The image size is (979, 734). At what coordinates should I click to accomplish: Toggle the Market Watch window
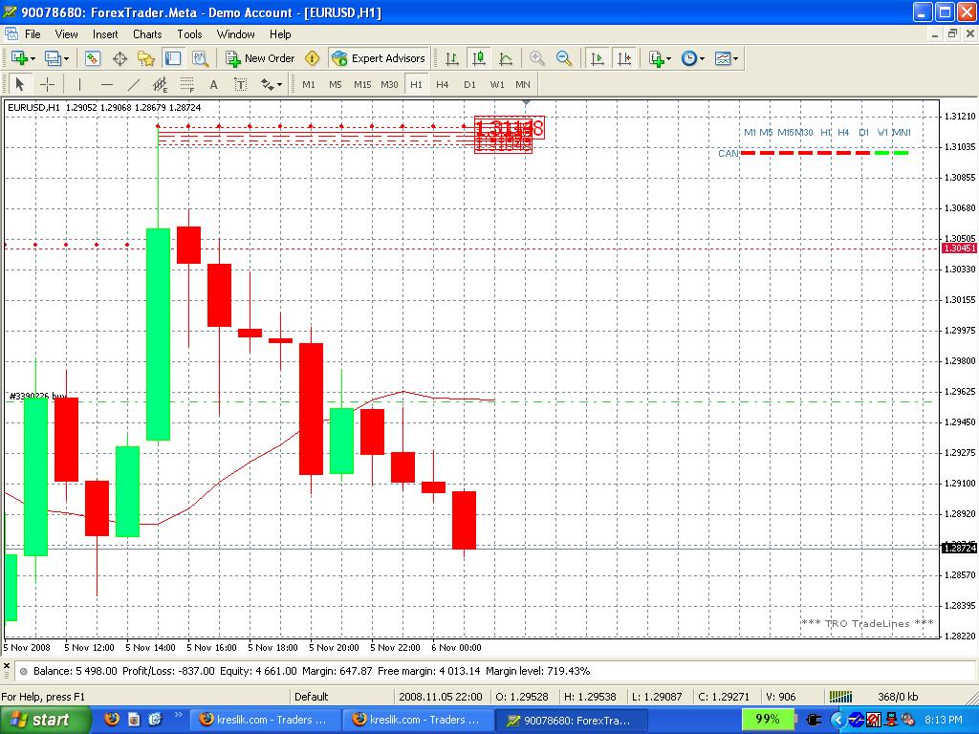pos(93,58)
